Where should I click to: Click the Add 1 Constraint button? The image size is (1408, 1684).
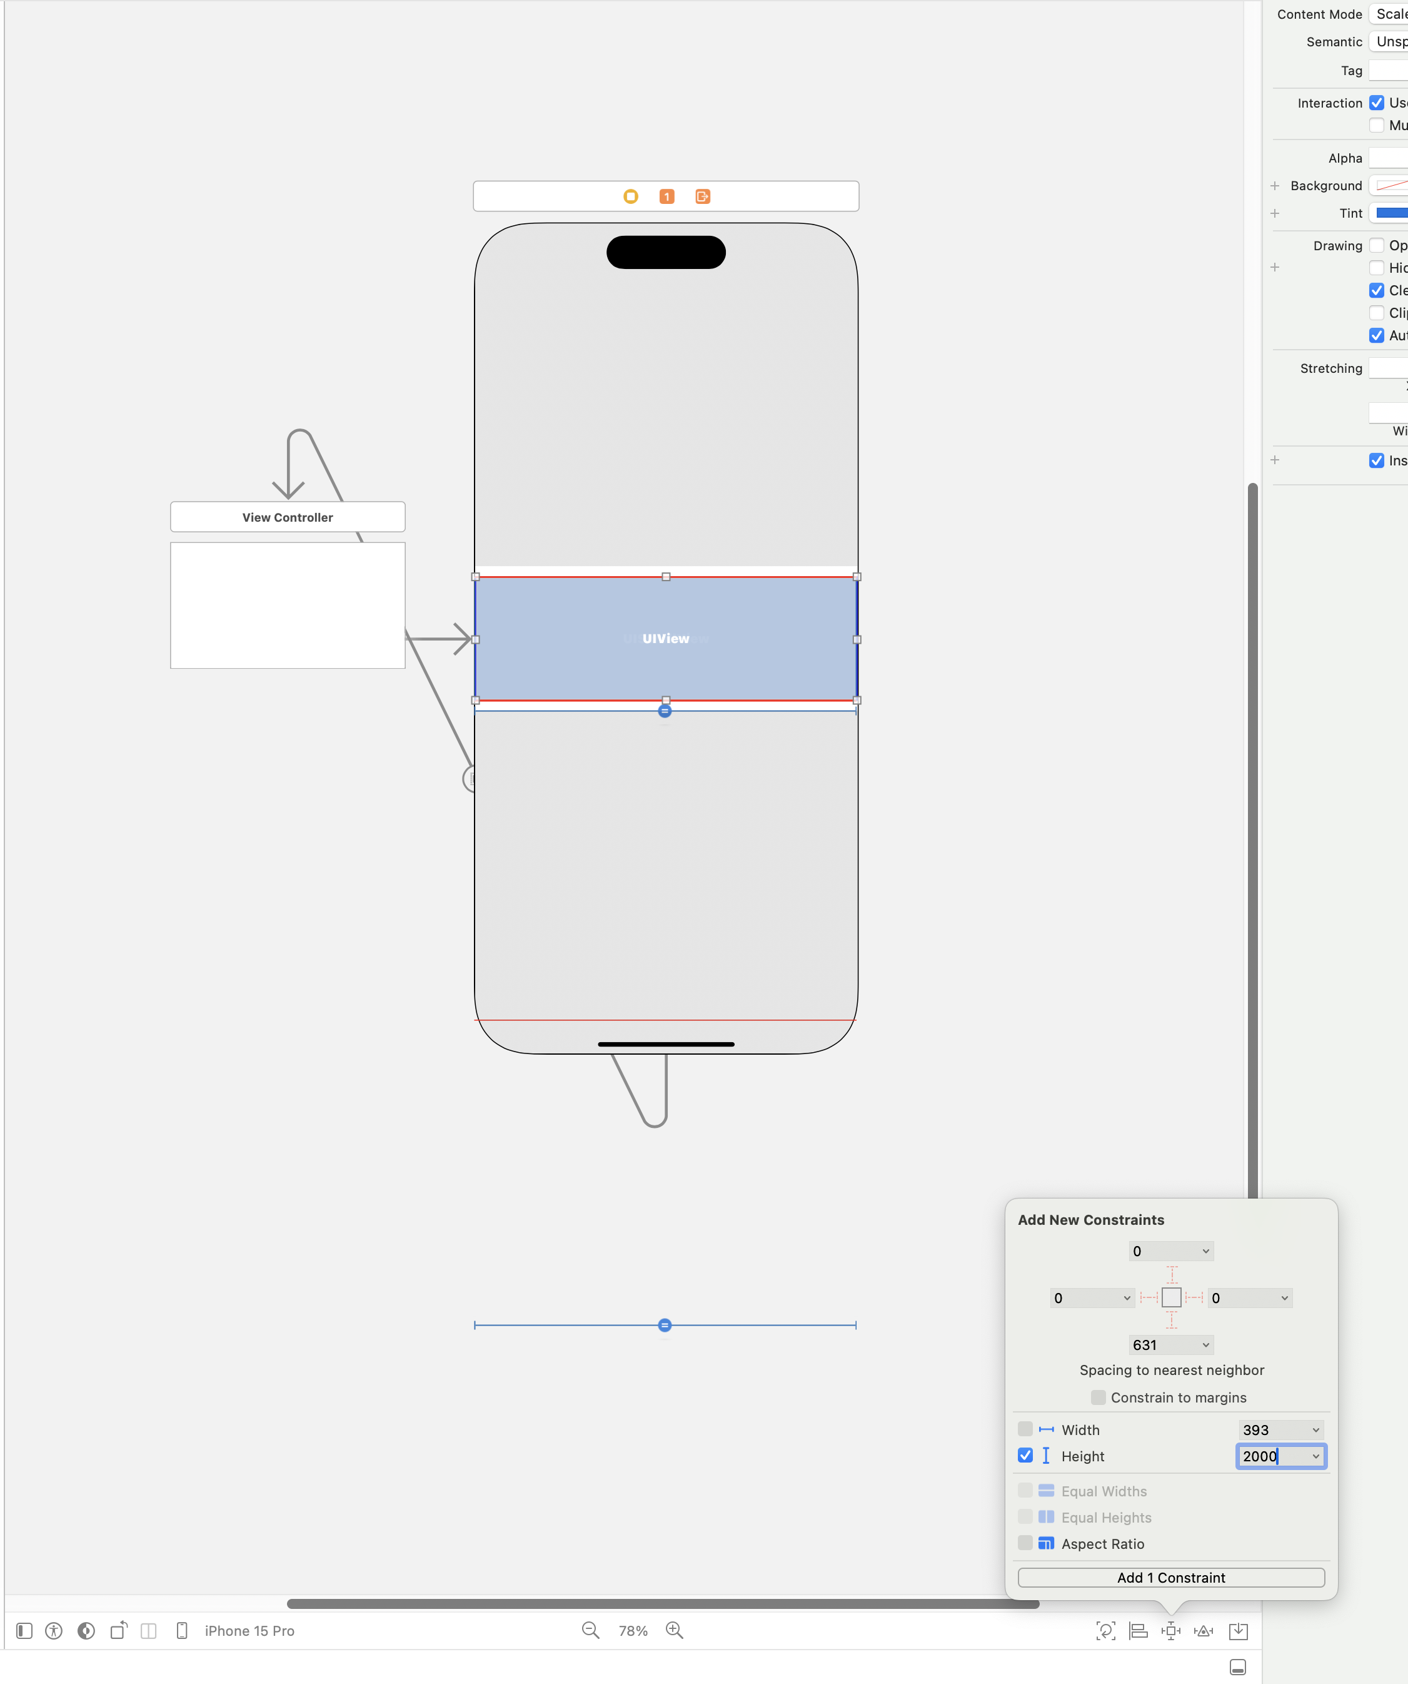pyautogui.click(x=1170, y=1578)
